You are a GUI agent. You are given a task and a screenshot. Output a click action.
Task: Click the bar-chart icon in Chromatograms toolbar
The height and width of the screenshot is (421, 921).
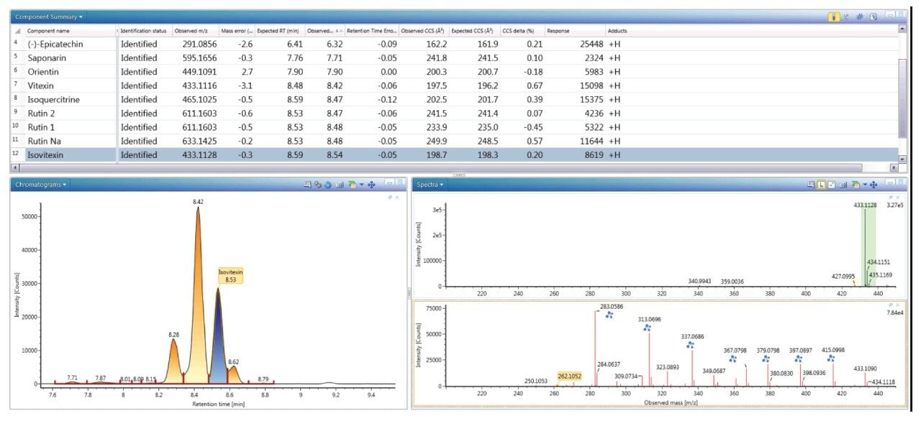tap(340, 185)
